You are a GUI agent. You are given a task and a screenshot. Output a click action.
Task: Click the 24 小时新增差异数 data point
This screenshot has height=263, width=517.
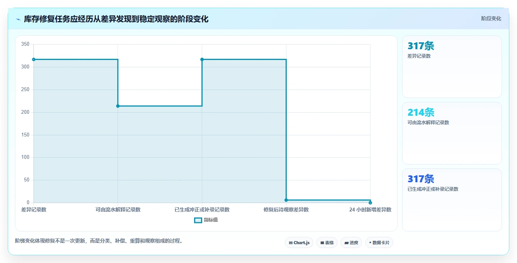pyautogui.click(x=370, y=203)
